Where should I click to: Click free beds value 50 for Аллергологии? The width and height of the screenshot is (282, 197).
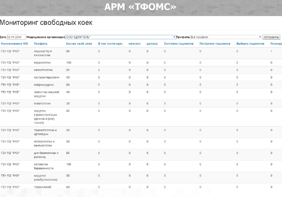point(68,142)
